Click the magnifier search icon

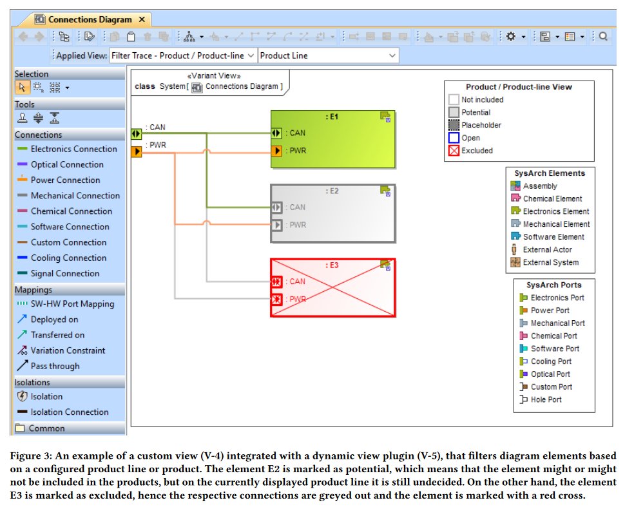click(603, 36)
